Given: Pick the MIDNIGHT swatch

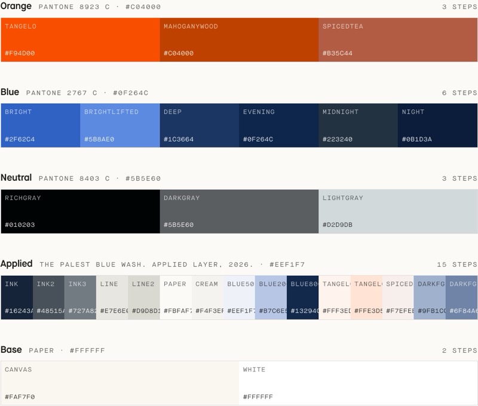Looking at the screenshot, I should 358,125.
